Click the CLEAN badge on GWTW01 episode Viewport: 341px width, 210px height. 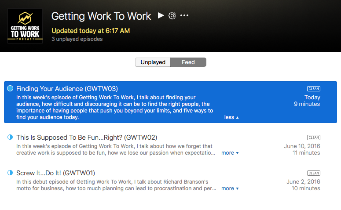[x=314, y=173]
